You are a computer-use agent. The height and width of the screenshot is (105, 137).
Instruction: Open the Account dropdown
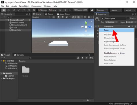coord(102,10)
